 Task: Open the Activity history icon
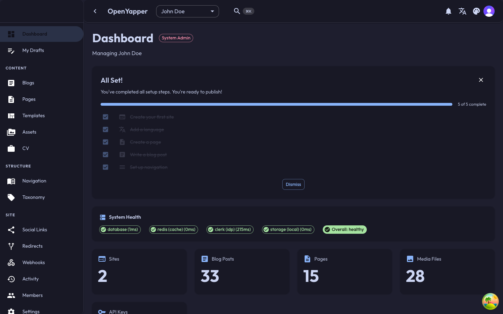coord(11,279)
